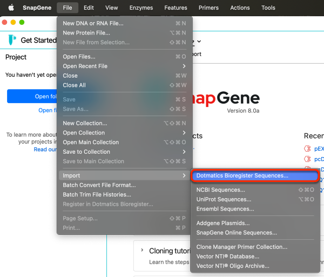Expand the Save to Collection submenu
Screen dimensions: 324x277
click(124, 152)
